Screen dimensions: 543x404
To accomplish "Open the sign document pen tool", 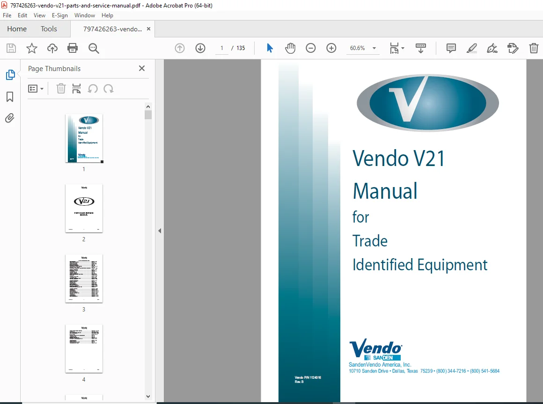I will 492,48.
